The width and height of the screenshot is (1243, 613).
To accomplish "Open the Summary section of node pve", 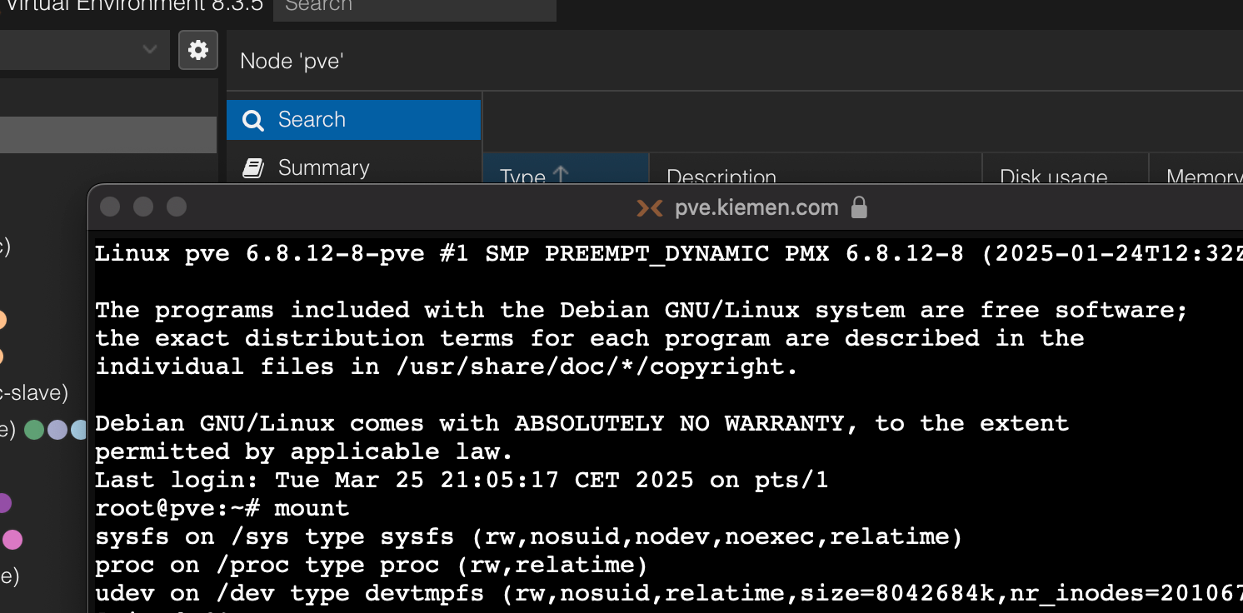I will coord(323,168).
